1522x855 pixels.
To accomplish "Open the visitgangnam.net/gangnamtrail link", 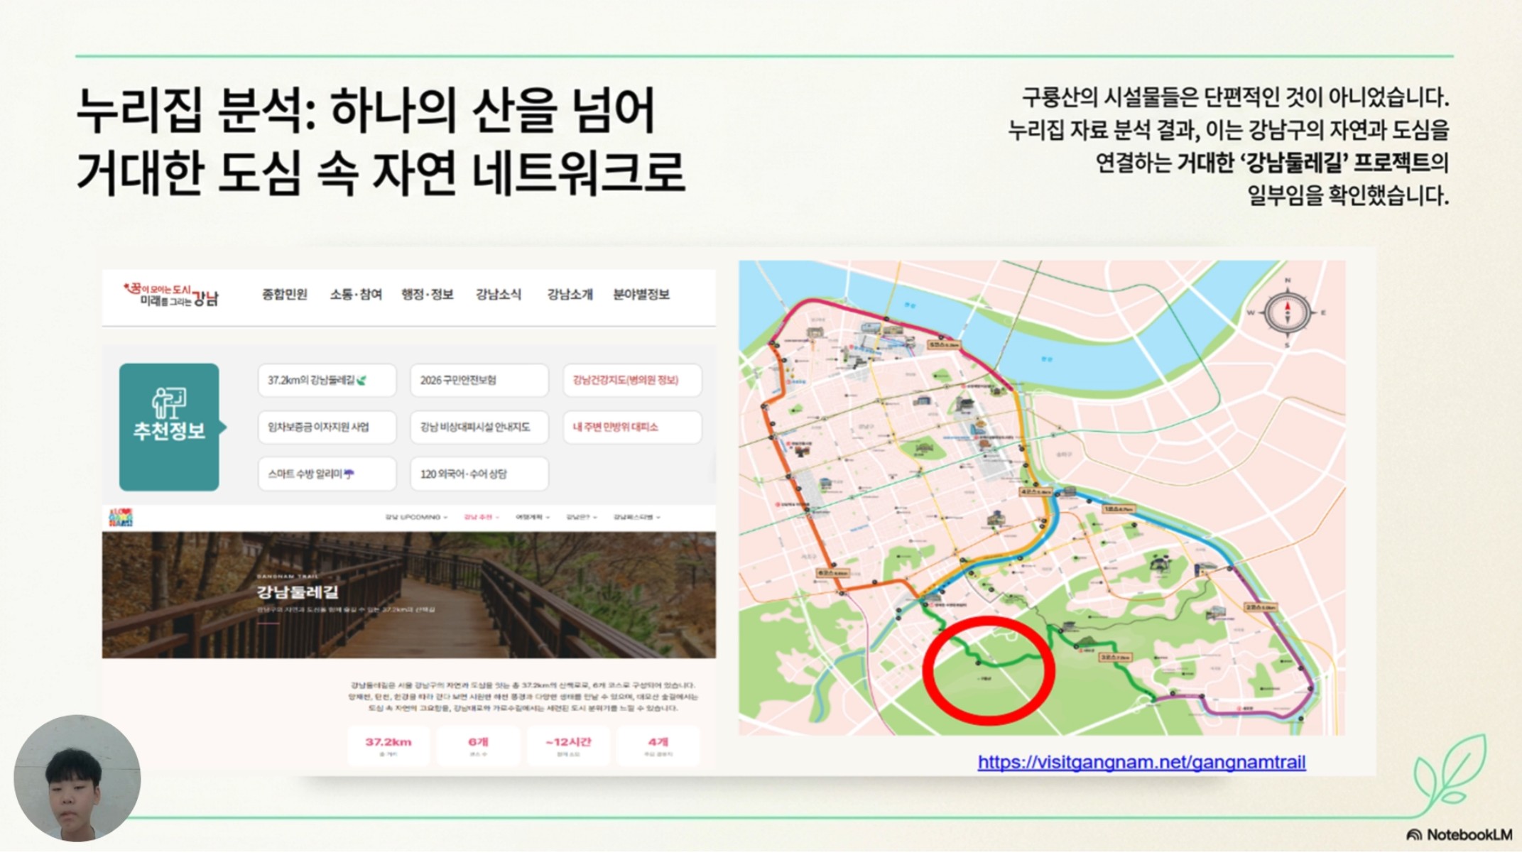I will click(1141, 762).
